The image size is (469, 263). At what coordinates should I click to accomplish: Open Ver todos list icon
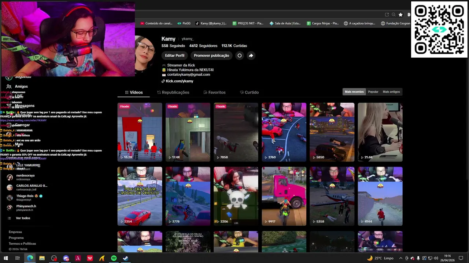(9, 218)
